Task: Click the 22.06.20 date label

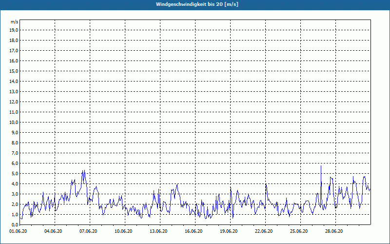Action: pyautogui.click(x=264, y=231)
